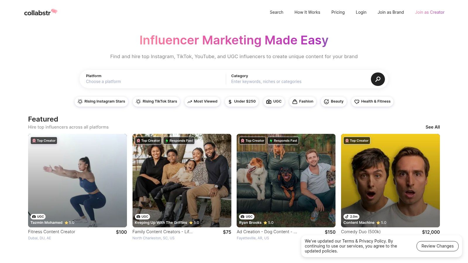This screenshot has width=468, height=263.
Task: Click the UGC camera icon chip
Action: tap(269, 102)
